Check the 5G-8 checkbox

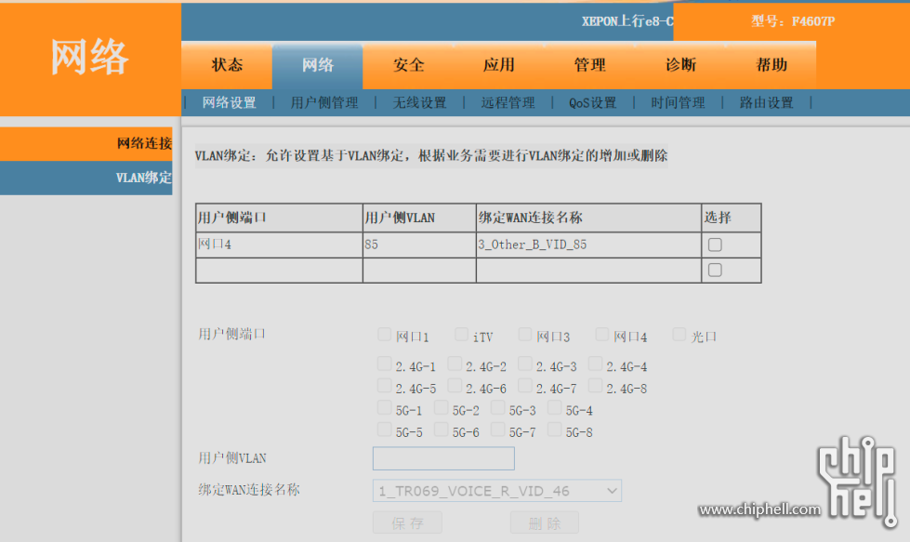point(554,430)
